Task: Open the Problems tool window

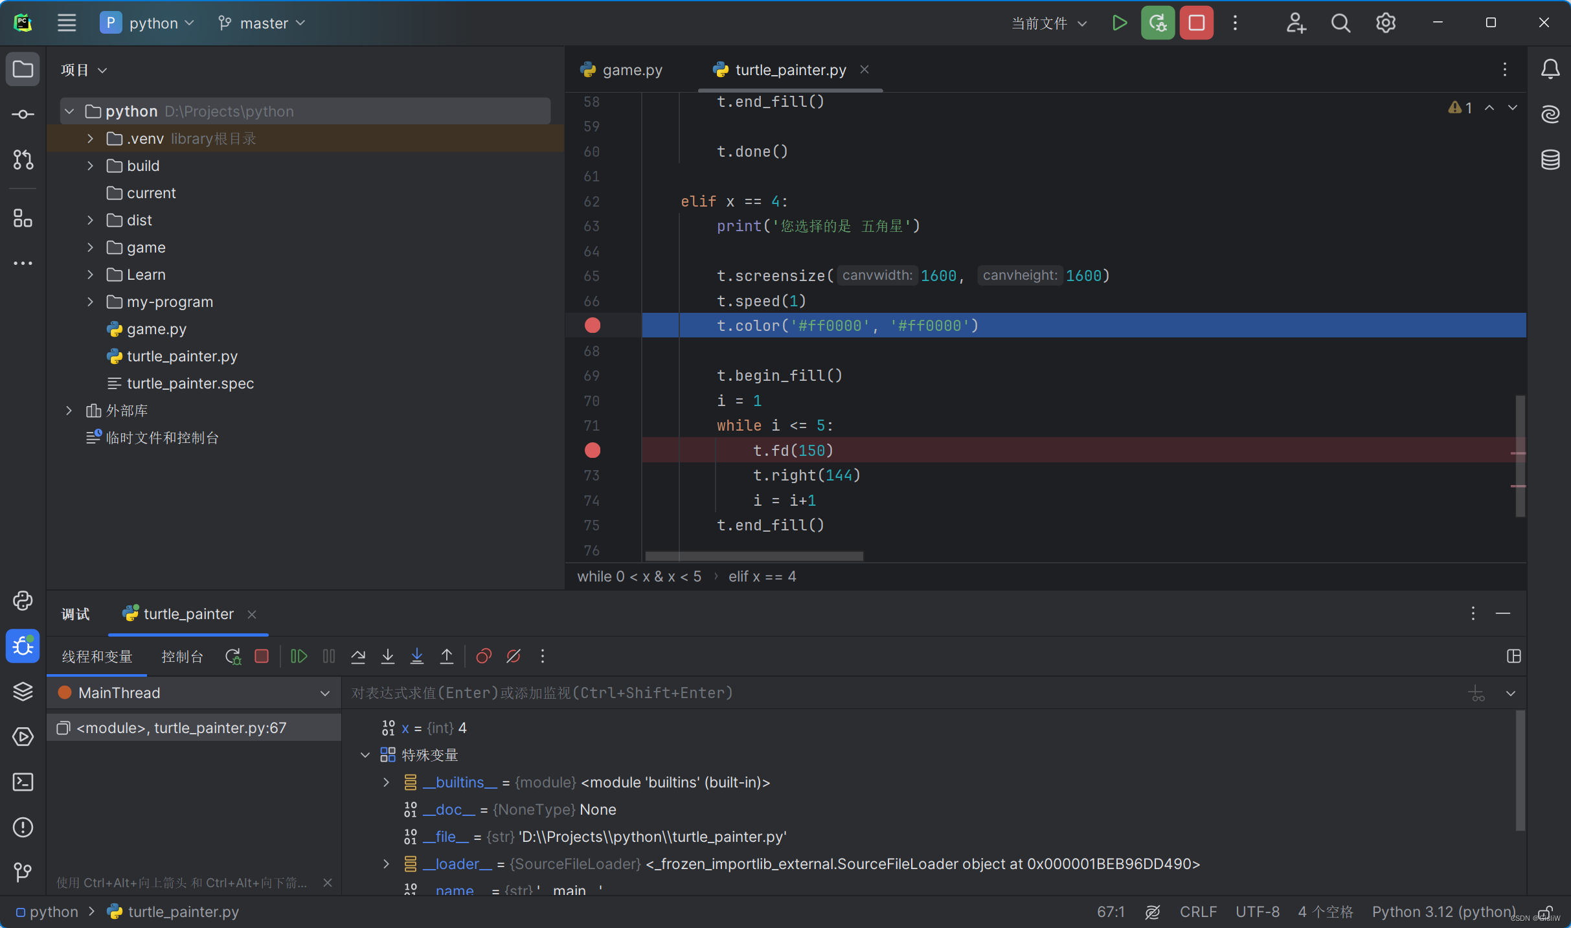Action: click(x=23, y=828)
